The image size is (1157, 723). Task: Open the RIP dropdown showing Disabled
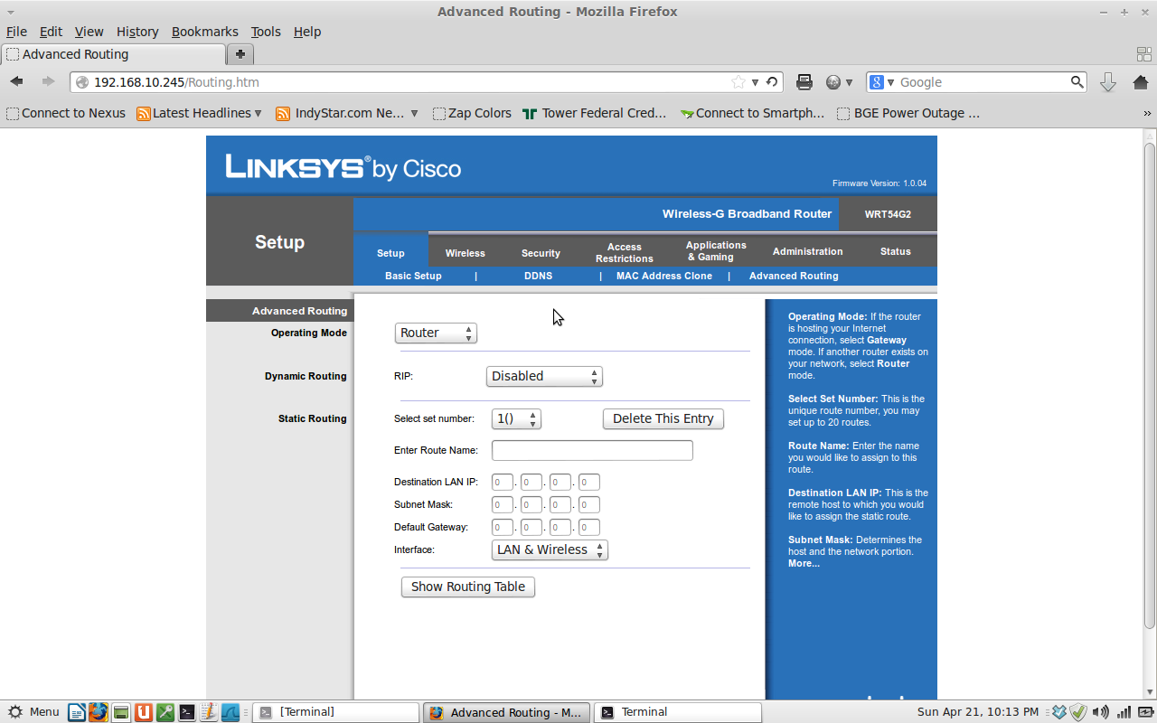544,376
